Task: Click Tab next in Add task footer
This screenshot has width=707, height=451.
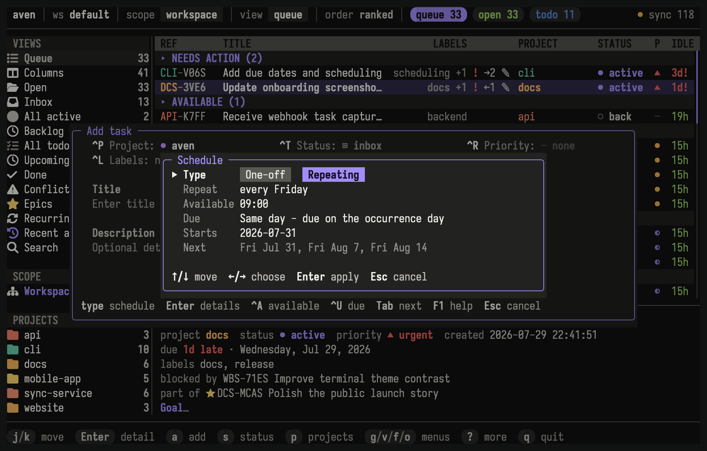Action: 399,306
